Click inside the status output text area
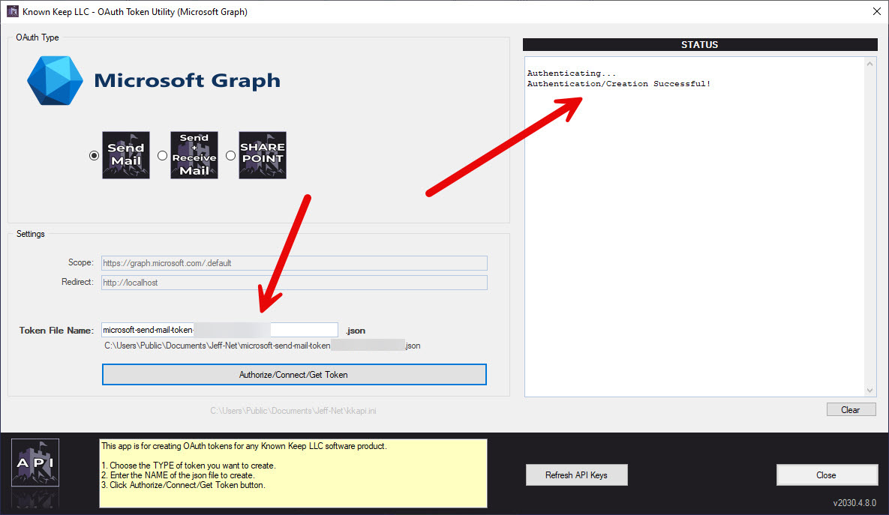 [x=694, y=240]
